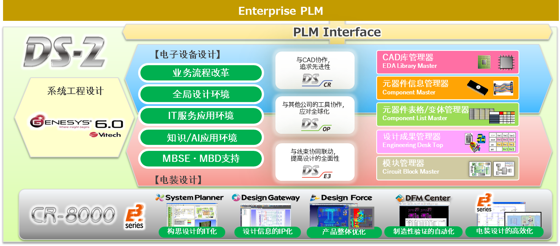
Task: Click the documents icon in 设计成果管理器
Action: point(476,142)
